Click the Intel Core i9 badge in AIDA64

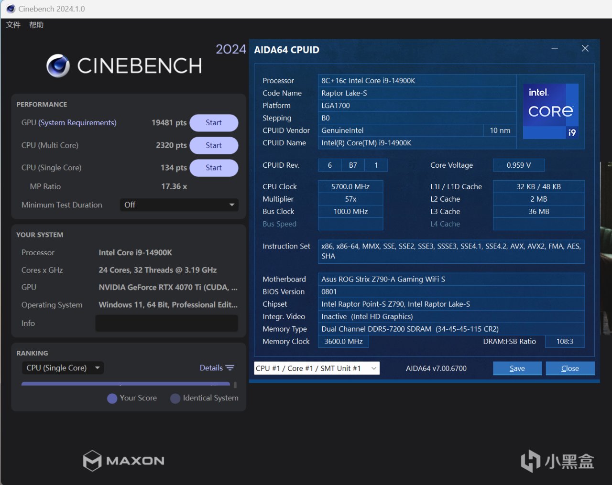[x=550, y=111]
